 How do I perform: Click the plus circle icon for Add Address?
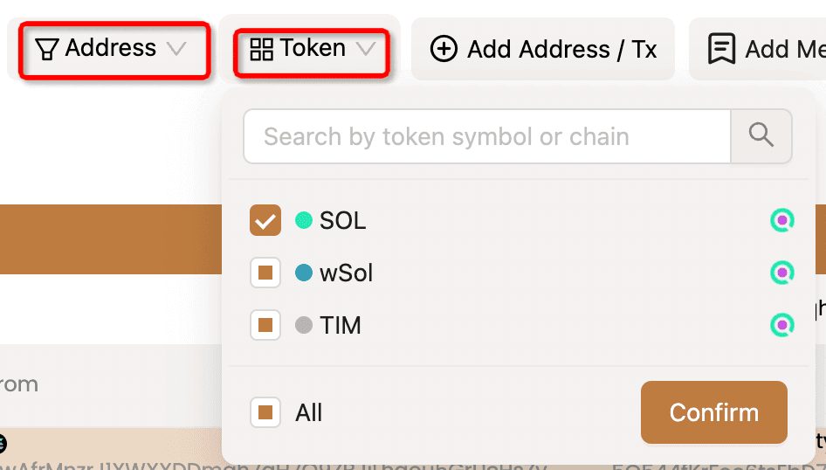click(x=444, y=49)
